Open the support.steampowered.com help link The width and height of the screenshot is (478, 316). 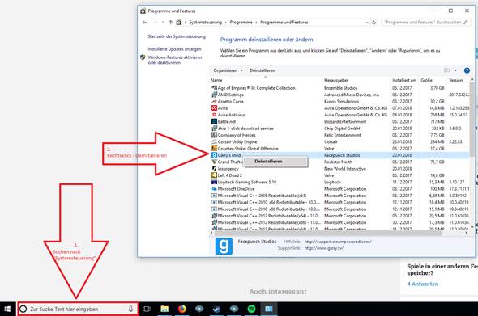coord(338,242)
